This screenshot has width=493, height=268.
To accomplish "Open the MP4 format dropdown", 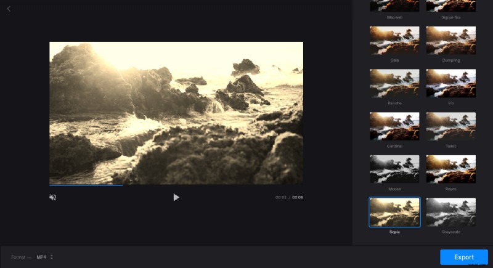I will coord(44,257).
